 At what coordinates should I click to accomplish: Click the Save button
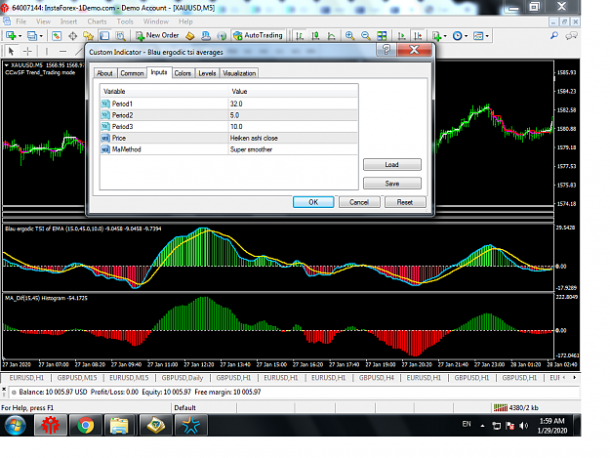click(x=391, y=184)
